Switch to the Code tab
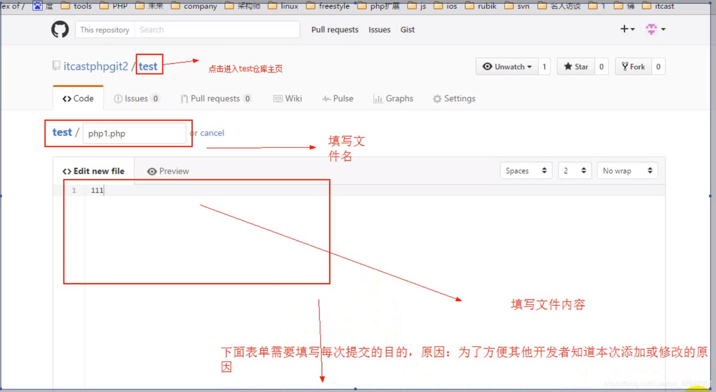716x392 pixels. 78,98
